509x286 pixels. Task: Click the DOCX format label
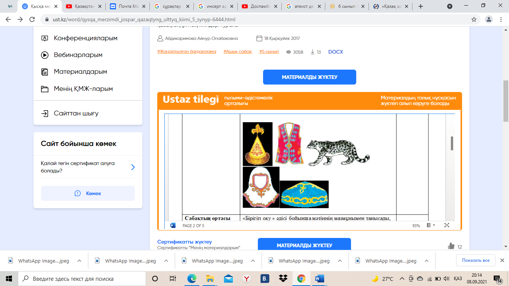pyautogui.click(x=335, y=52)
